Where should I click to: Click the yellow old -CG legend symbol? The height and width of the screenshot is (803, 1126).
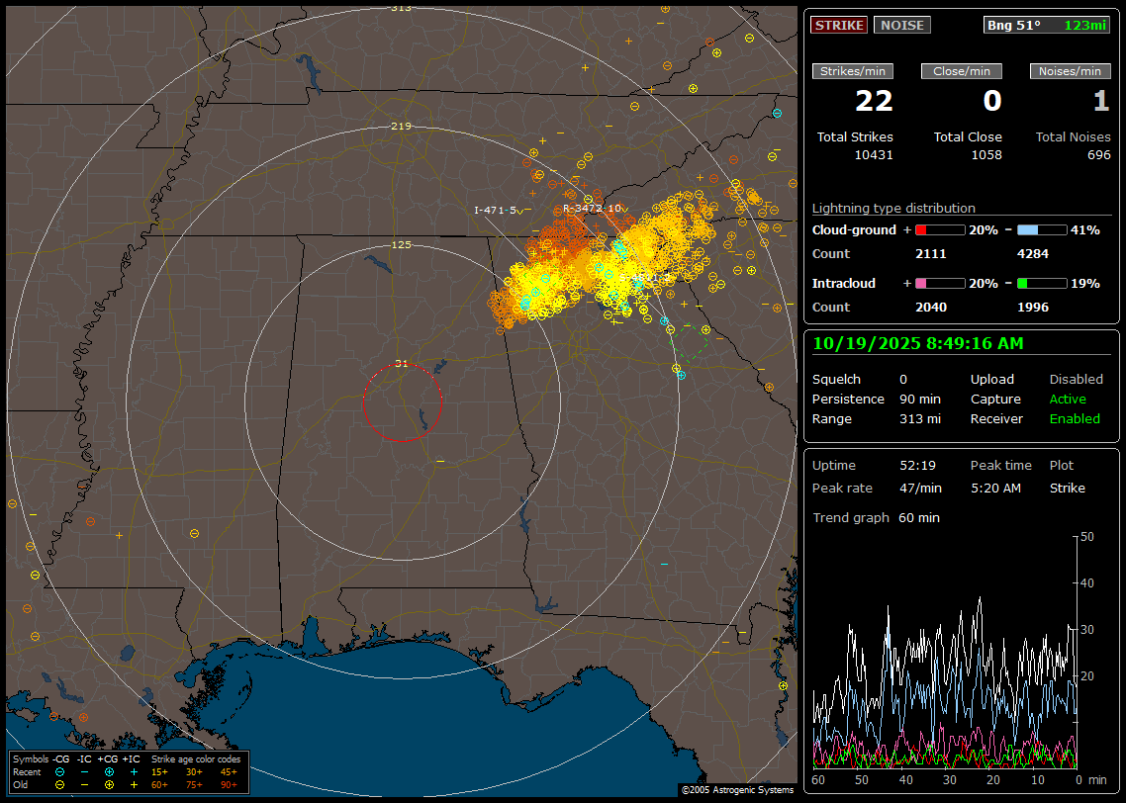(60, 784)
